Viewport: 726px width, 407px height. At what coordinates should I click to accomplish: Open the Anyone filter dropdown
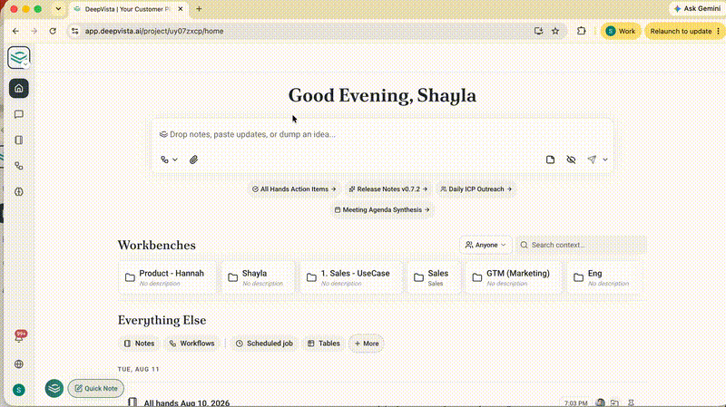(486, 245)
